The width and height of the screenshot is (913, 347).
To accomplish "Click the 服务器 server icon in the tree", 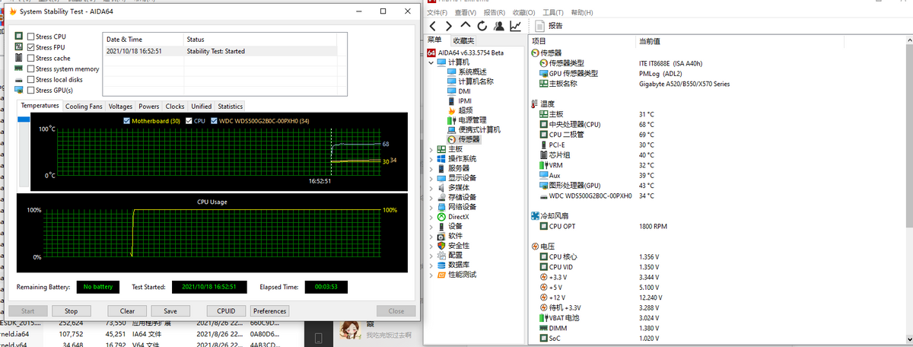I will point(442,168).
